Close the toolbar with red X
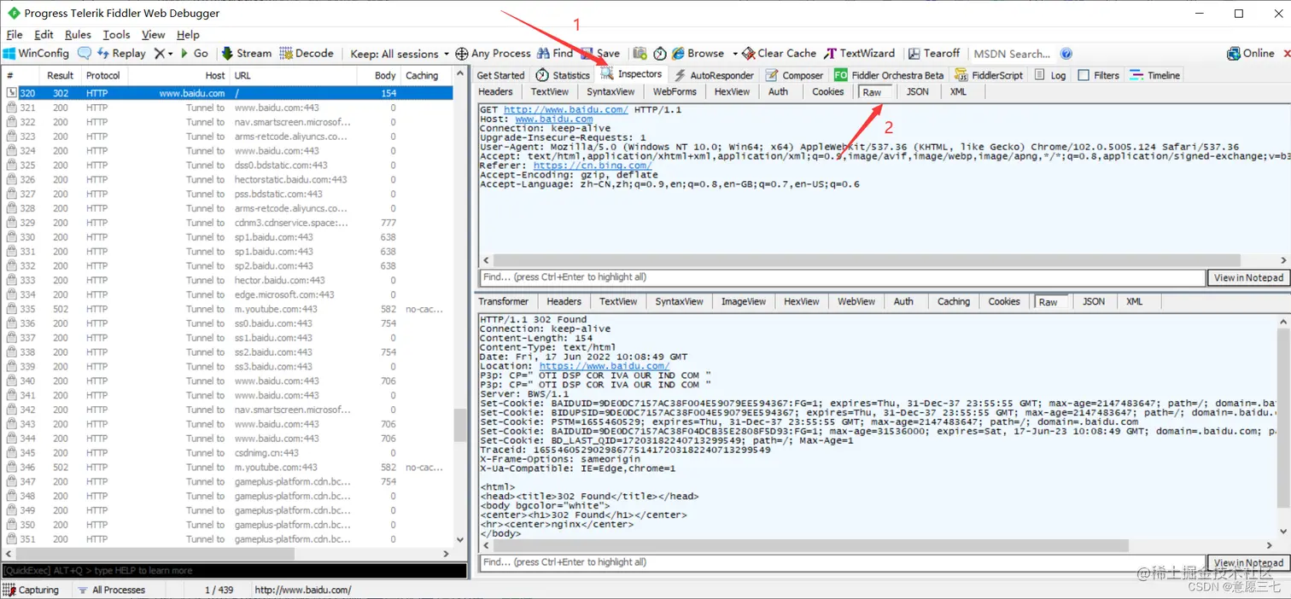The width and height of the screenshot is (1291, 599). pos(1287,54)
